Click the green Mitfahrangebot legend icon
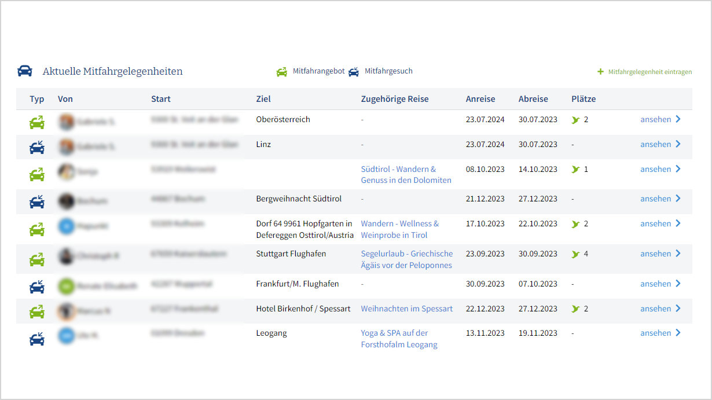The image size is (712, 400). click(282, 72)
